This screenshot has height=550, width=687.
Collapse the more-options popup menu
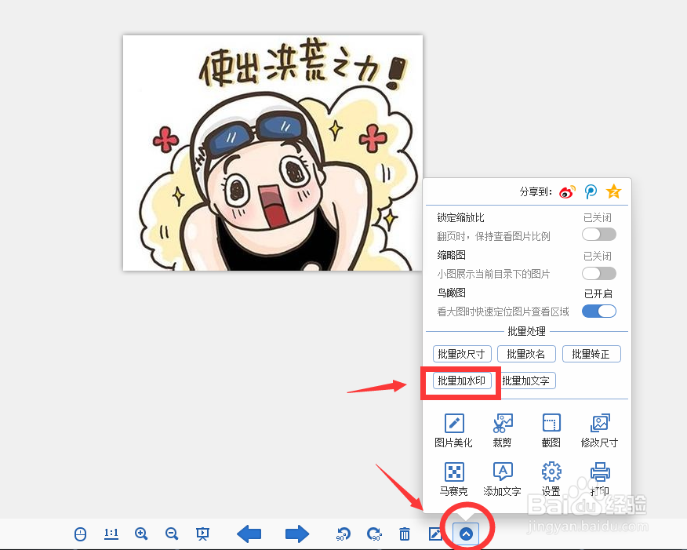[466, 534]
